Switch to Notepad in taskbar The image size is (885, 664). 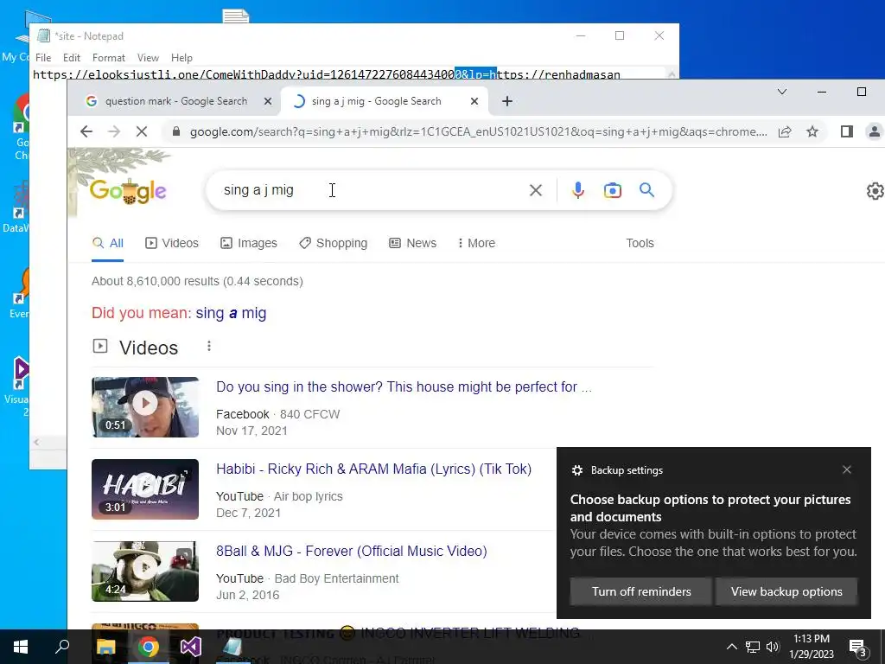233,647
